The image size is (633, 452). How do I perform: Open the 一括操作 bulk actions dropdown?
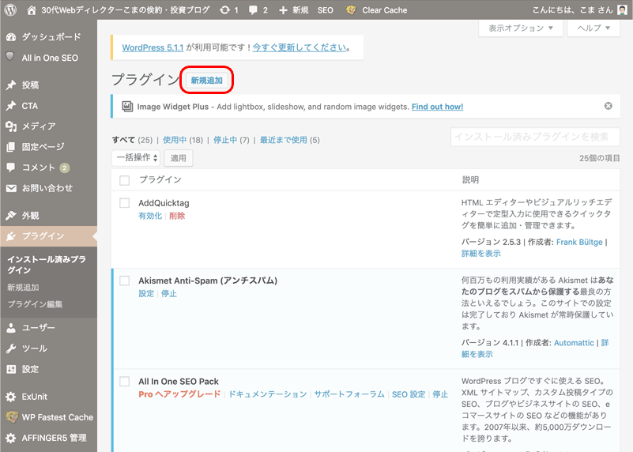click(136, 158)
